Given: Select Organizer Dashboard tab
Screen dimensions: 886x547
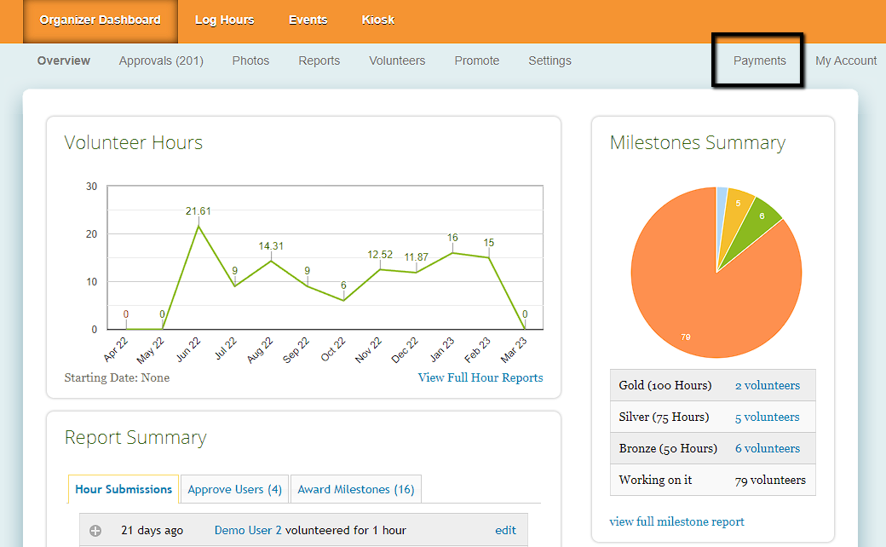Looking at the screenshot, I should [x=100, y=20].
